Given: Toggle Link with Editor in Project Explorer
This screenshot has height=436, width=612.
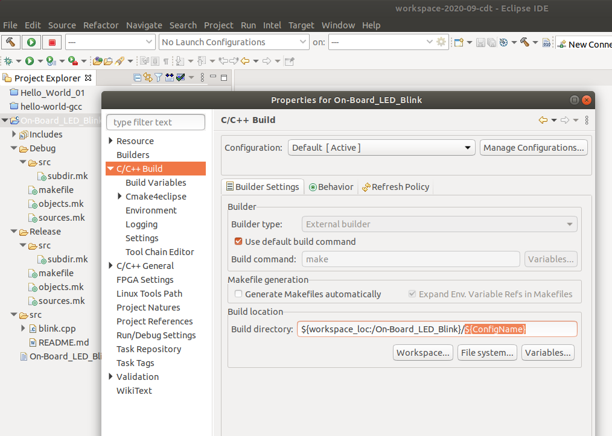Looking at the screenshot, I should point(148,78).
